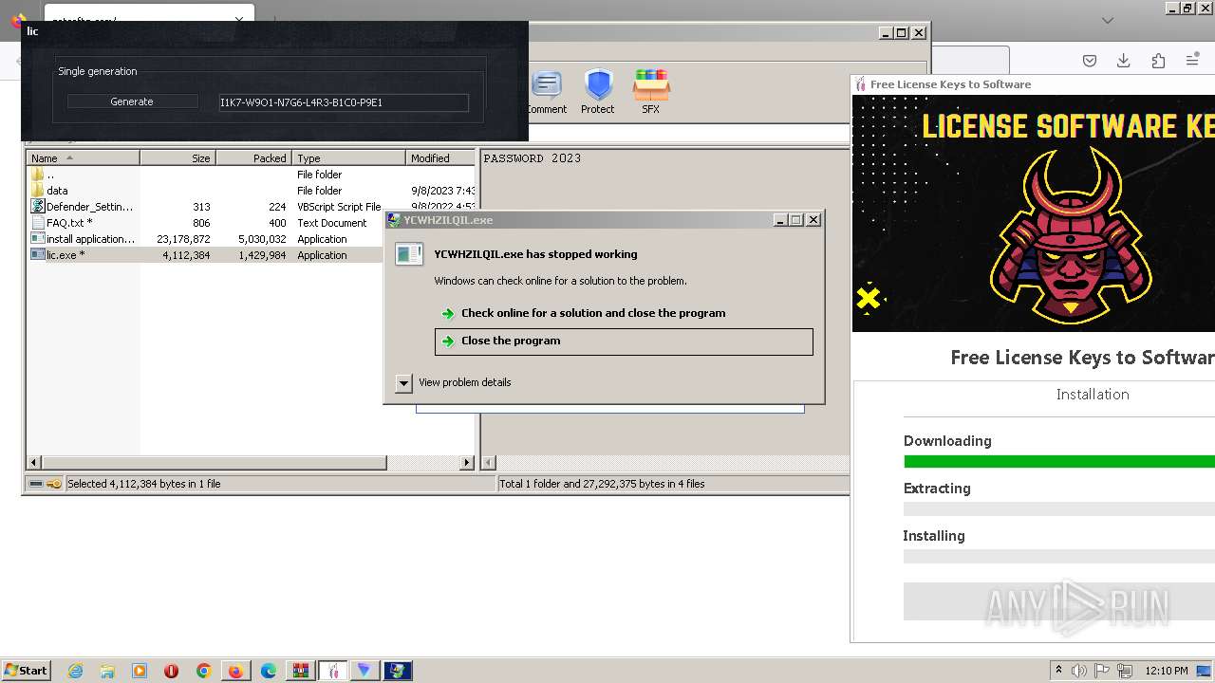Click the drive icon in WinRAR status bar
The image size is (1215, 683).
click(x=36, y=484)
